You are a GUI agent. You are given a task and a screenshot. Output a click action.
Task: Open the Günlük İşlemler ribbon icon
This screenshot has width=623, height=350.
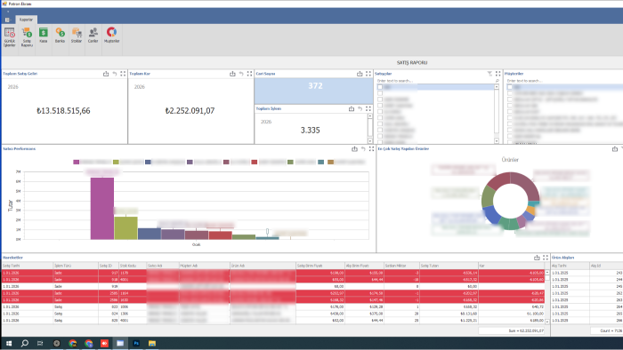(x=10, y=36)
